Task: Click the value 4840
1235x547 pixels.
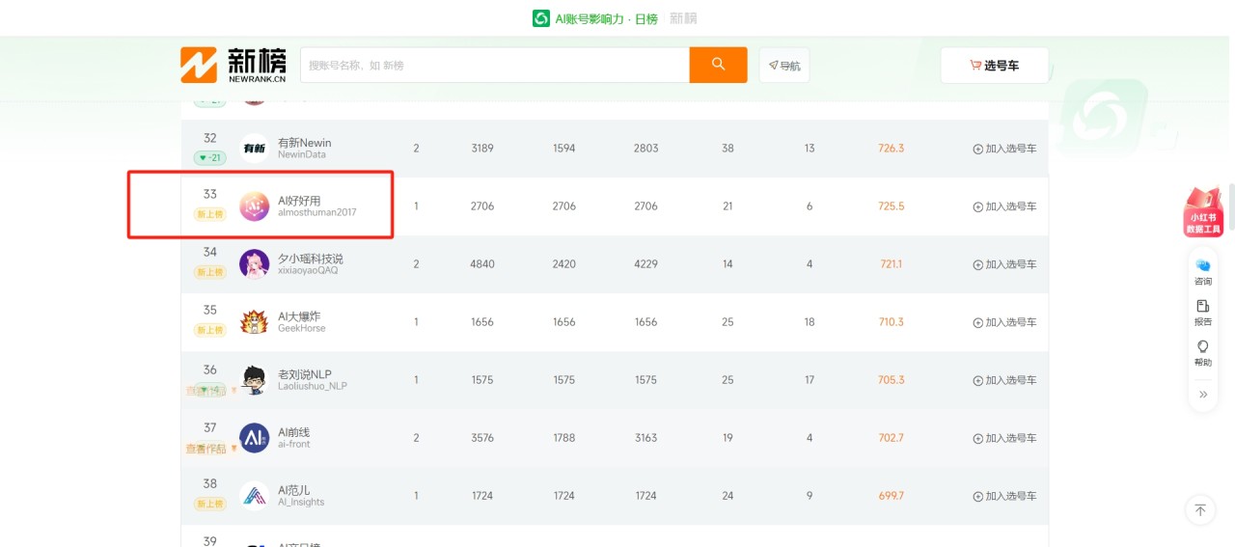Action: click(482, 264)
